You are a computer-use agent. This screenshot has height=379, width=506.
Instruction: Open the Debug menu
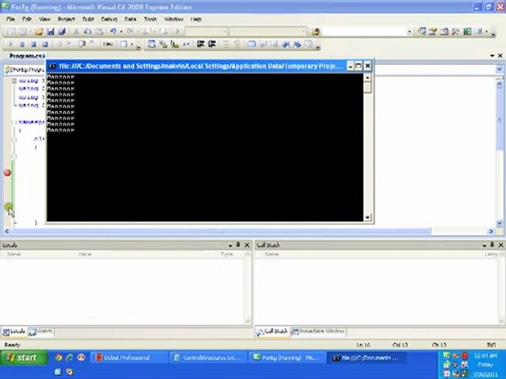pyautogui.click(x=109, y=19)
